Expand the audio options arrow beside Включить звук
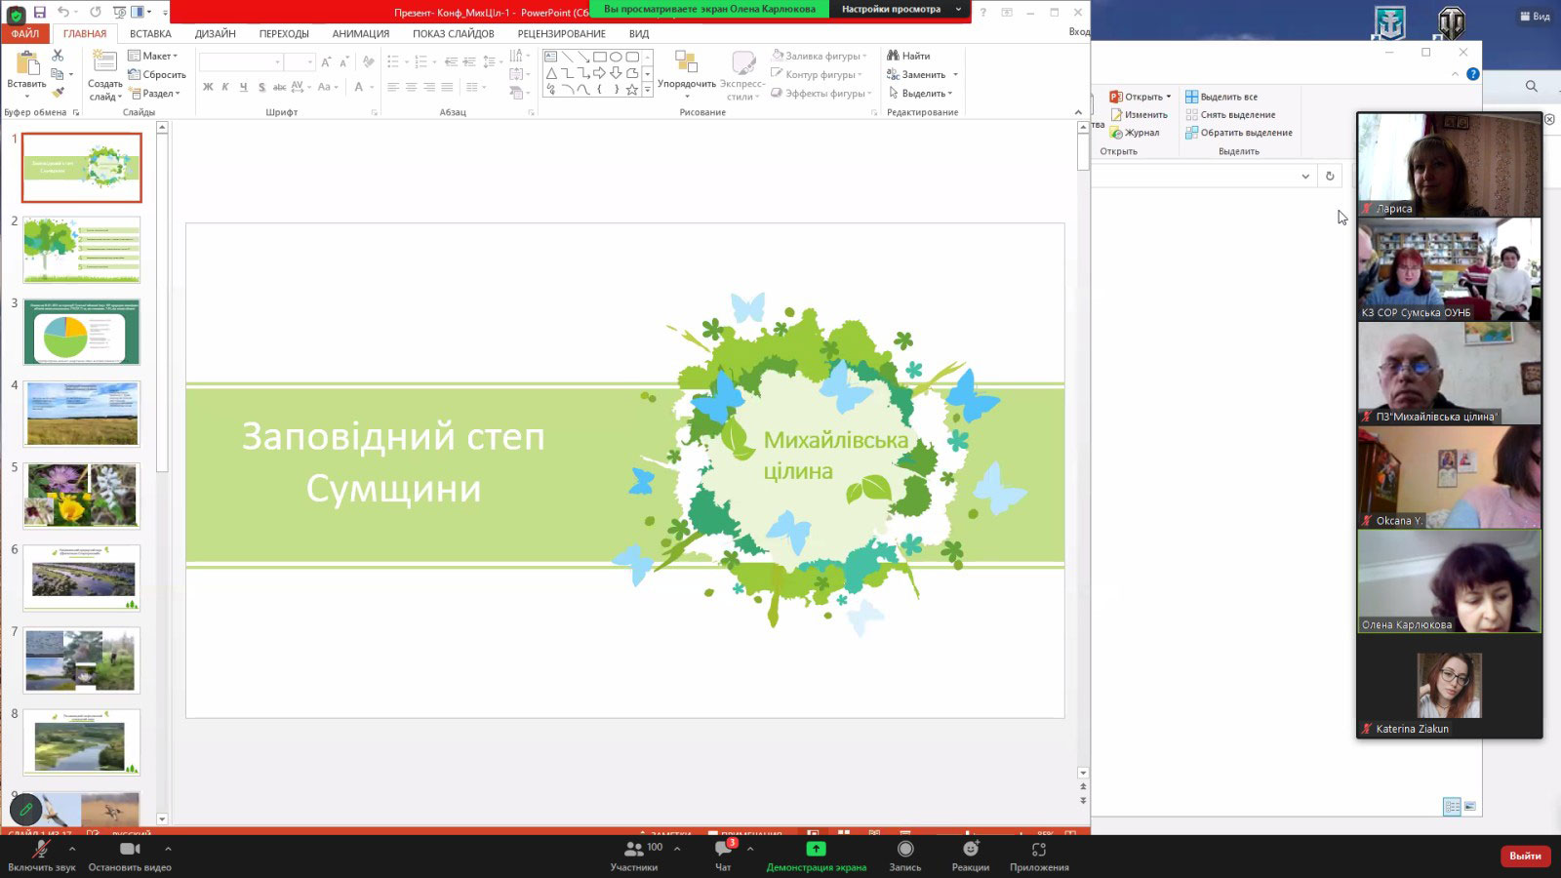The image size is (1561, 878). pos(72,849)
